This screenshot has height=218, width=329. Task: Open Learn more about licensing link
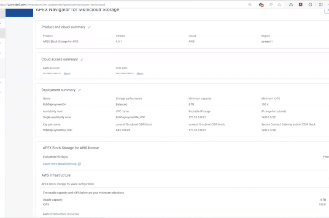(x=59, y=164)
